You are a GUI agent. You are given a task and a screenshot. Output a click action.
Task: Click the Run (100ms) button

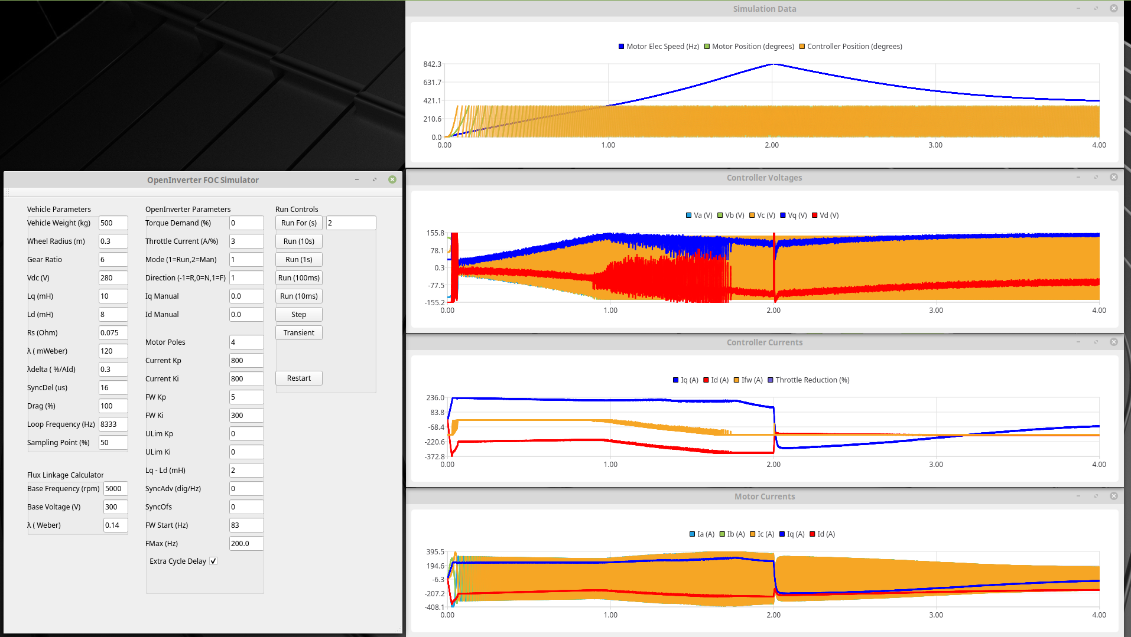[298, 278]
